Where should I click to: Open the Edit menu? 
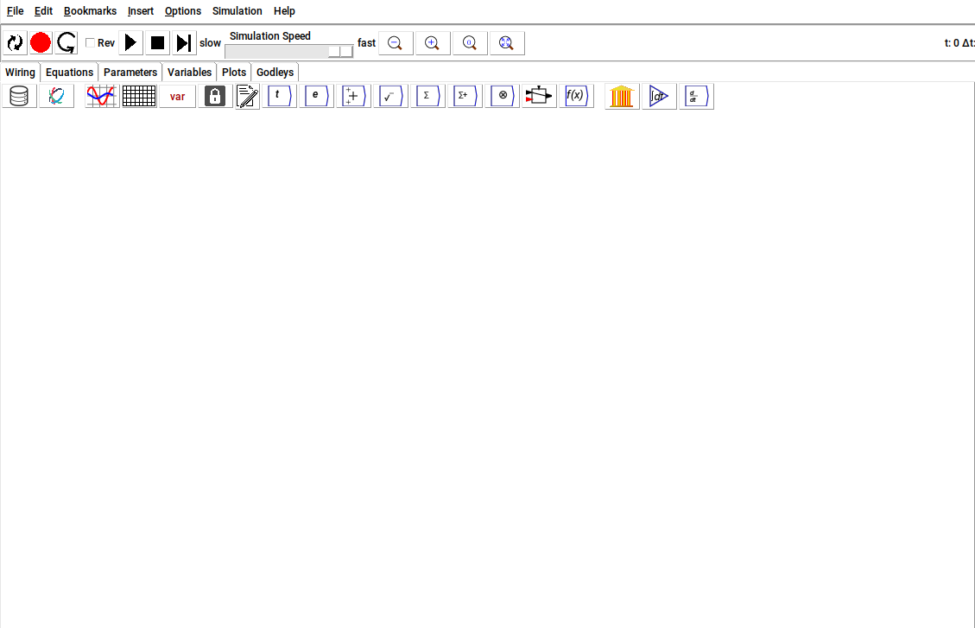[x=43, y=11]
